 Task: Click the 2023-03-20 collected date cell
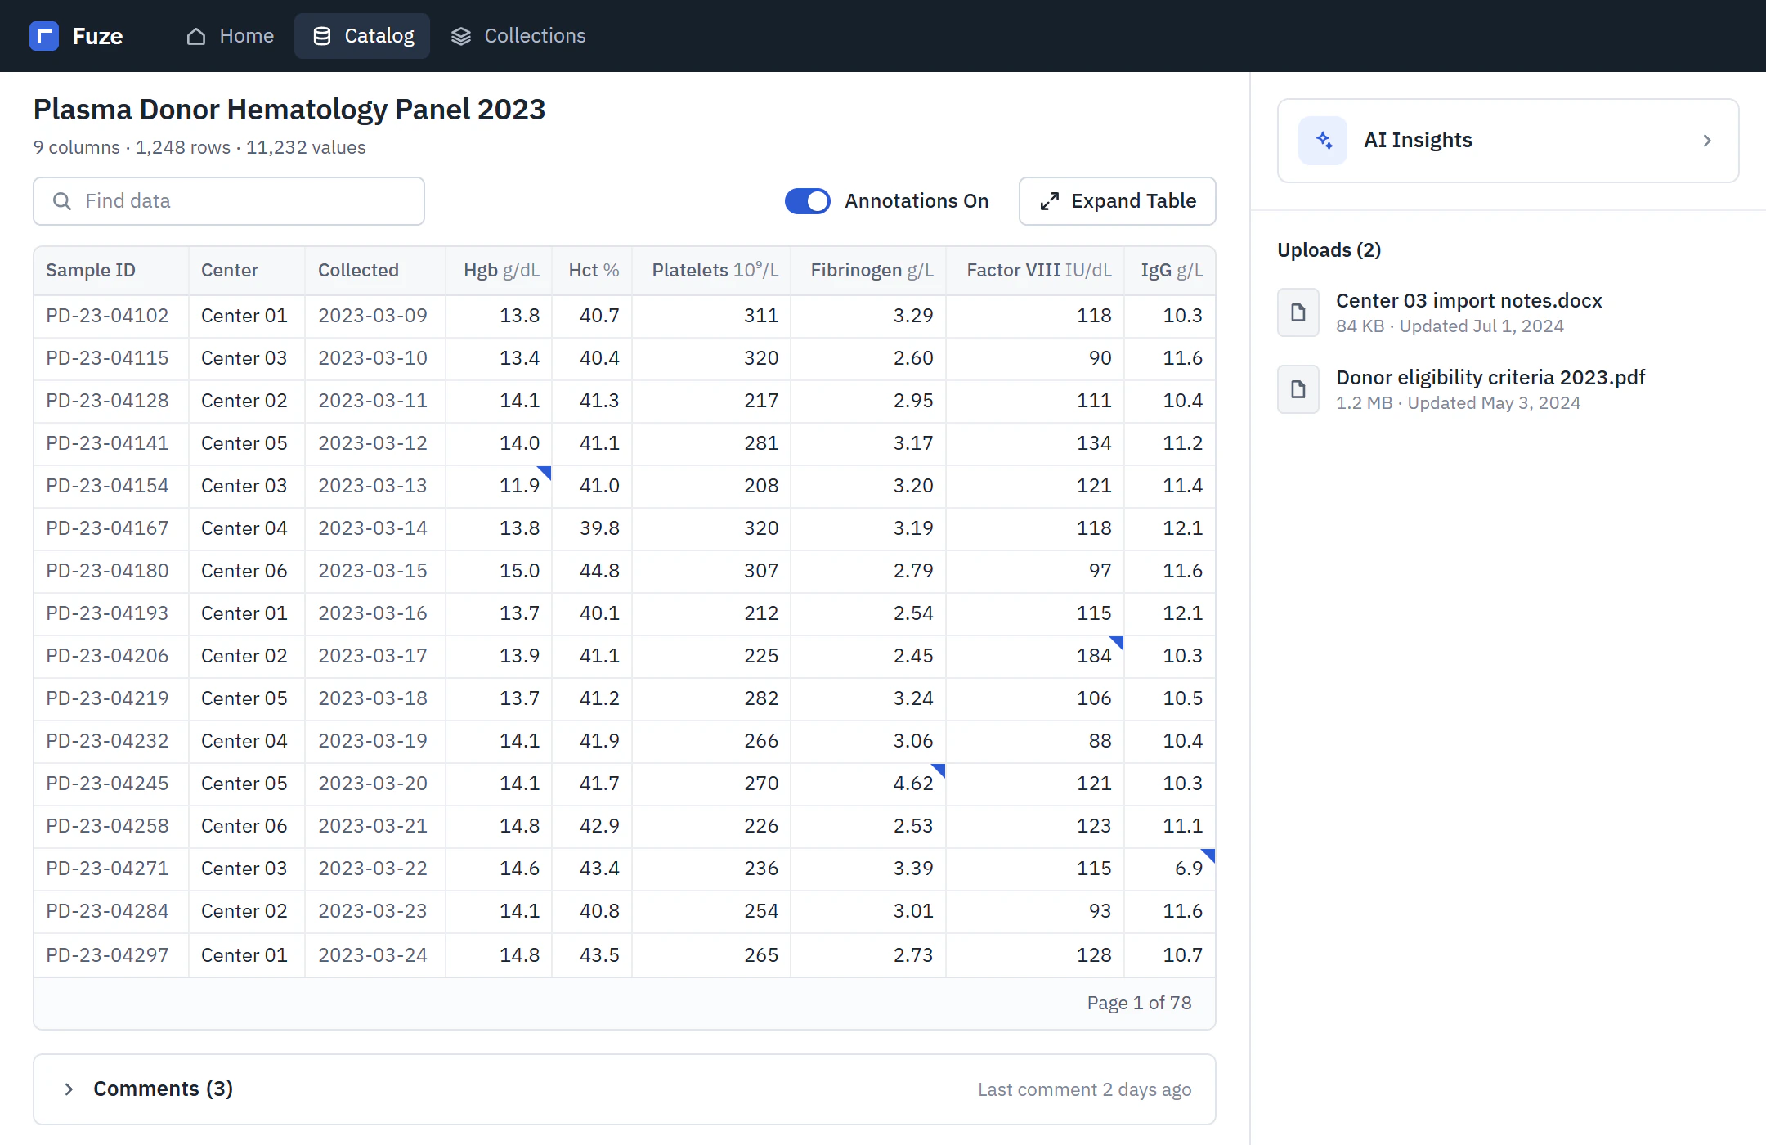pyautogui.click(x=375, y=784)
